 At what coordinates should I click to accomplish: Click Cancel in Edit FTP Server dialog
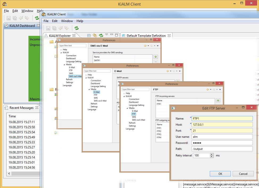pyautogui.click(x=243, y=174)
